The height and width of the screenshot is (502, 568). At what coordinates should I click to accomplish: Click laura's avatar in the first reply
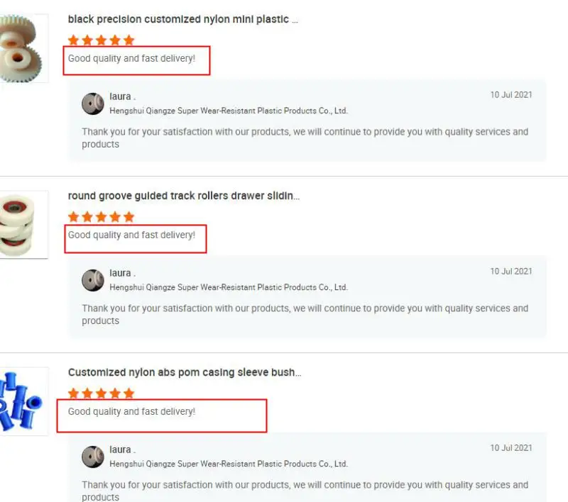coord(93,104)
